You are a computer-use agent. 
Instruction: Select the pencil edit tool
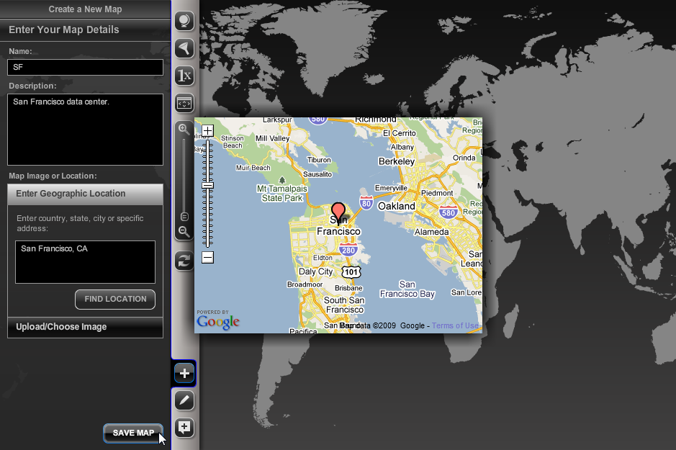pos(184,400)
